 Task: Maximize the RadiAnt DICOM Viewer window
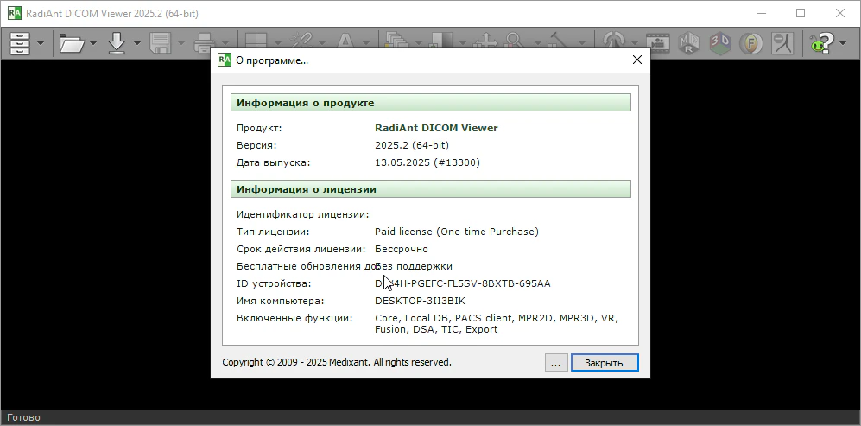pos(800,13)
